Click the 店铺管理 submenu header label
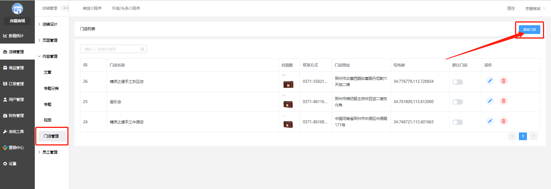The image size is (551, 189). coord(49,8)
